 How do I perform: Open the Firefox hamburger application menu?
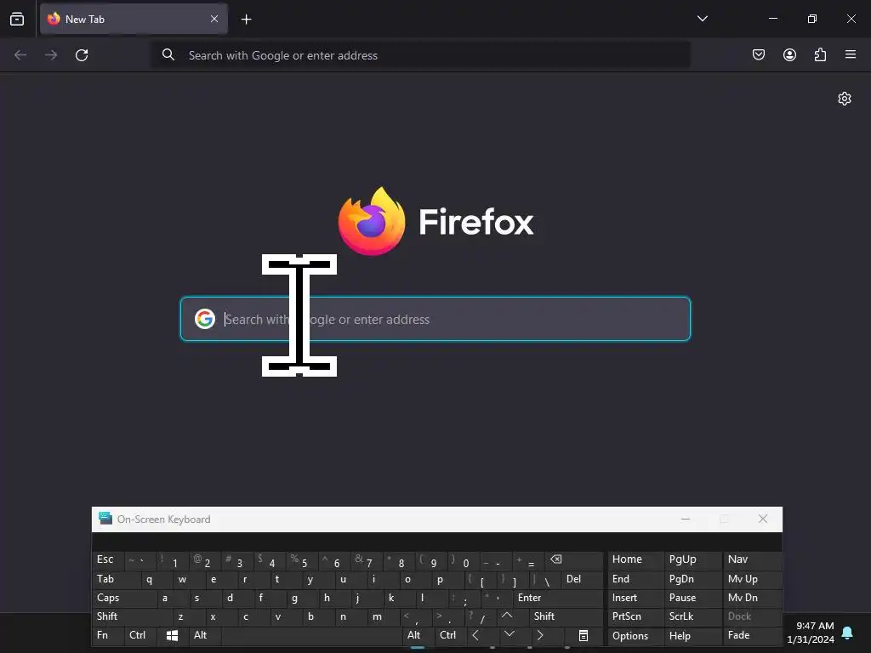(851, 54)
